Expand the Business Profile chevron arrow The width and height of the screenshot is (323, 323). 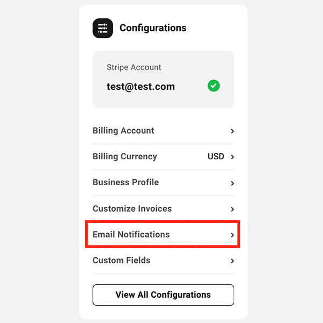(232, 183)
